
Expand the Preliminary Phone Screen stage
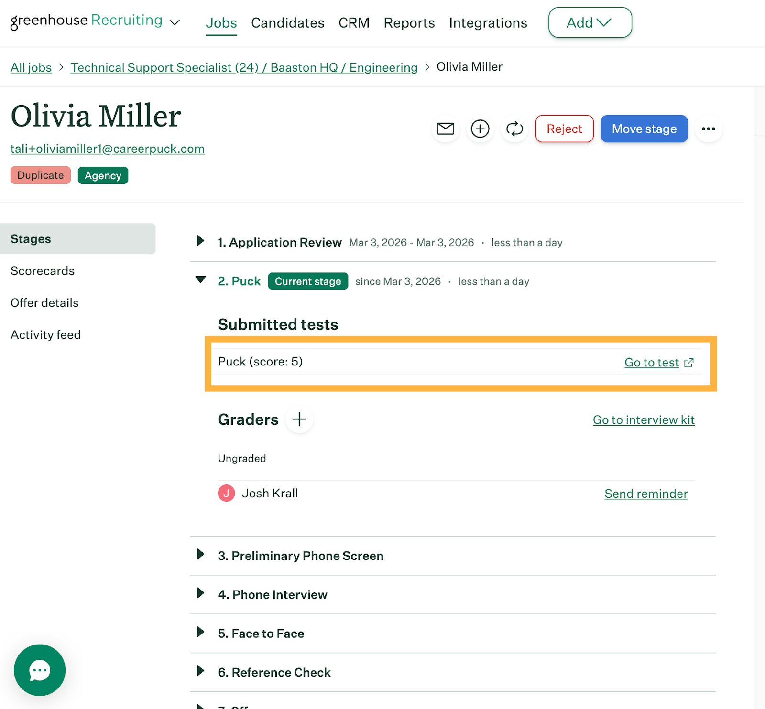coord(201,554)
